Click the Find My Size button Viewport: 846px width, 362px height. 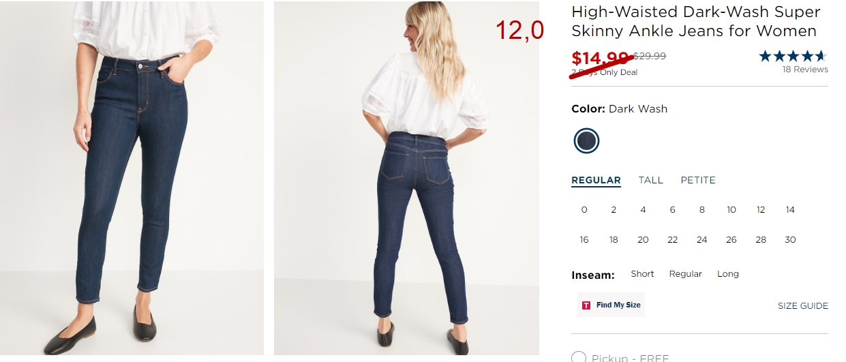point(611,305)
